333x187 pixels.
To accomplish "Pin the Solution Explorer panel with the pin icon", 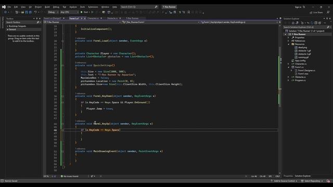I will 327,19.
